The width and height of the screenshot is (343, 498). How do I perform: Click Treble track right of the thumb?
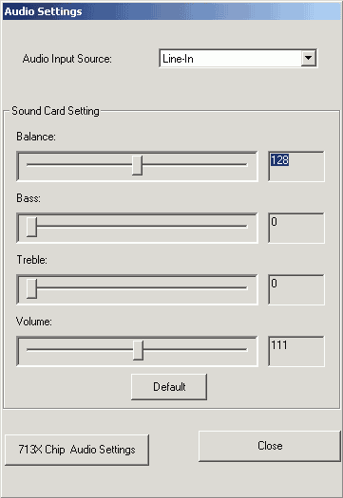click(x=142, y=287)
